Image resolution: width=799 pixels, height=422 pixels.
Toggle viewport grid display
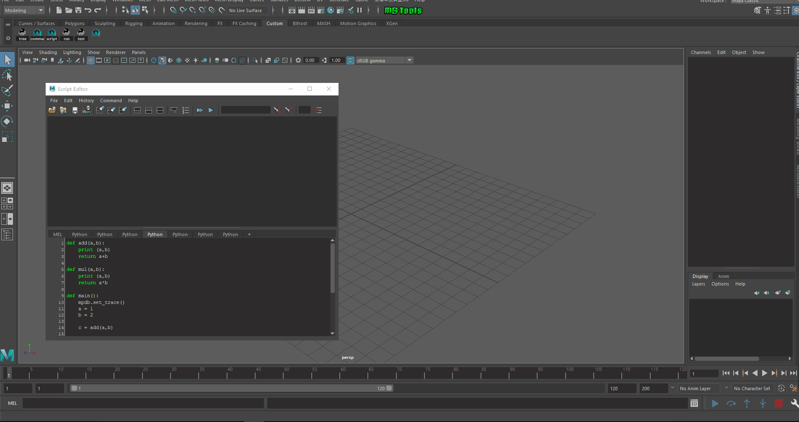[91, 60]
